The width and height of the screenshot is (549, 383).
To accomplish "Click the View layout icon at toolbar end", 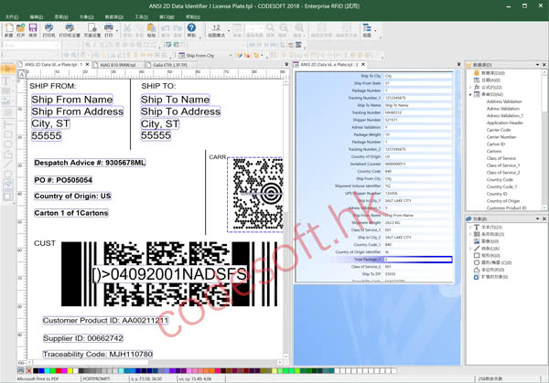I will pos(367,28).
